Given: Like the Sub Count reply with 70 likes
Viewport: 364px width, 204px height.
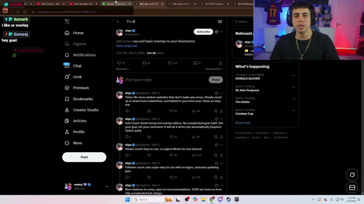Looking at the screenshot, I should [x=173, y=137].
